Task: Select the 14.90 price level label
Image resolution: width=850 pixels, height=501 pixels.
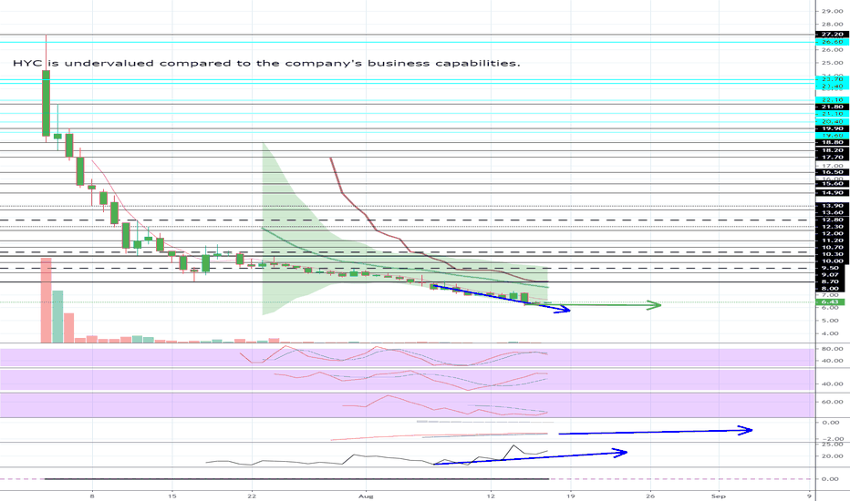Action: [x=832, y=193]
